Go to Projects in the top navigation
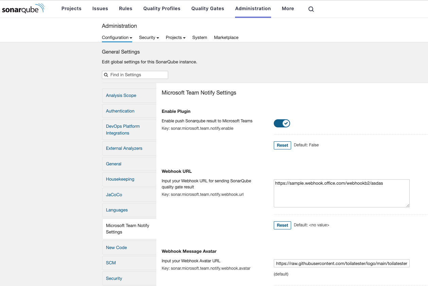 coord(71,9)
